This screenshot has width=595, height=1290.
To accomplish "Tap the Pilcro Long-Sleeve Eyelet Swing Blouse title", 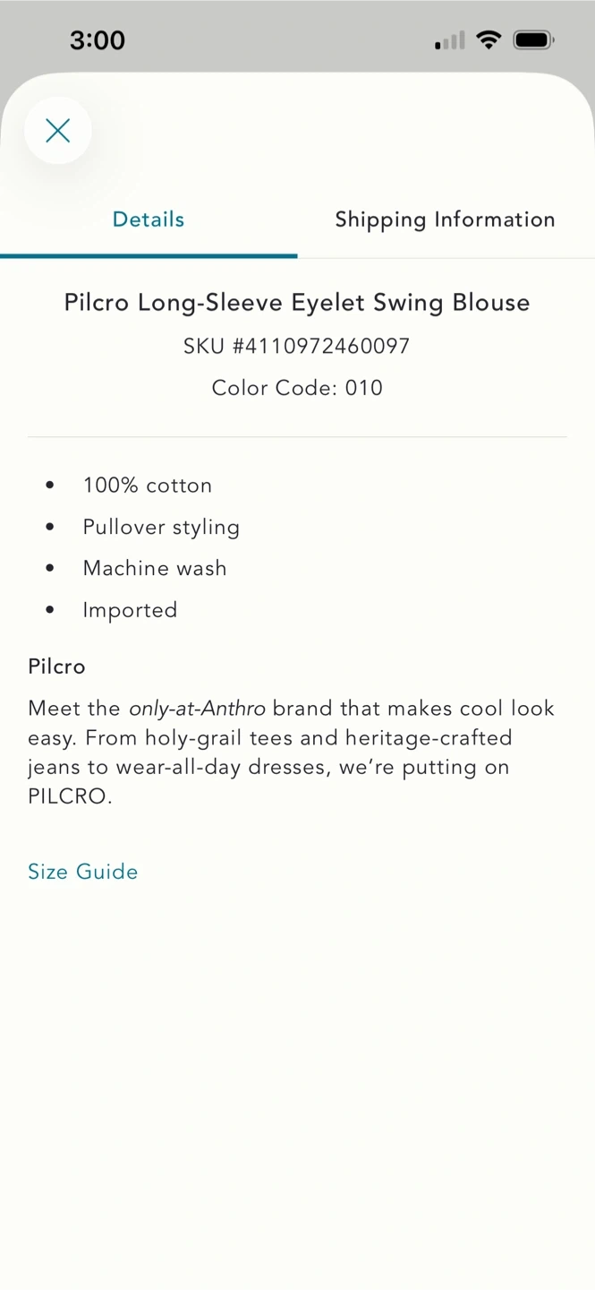I will [x=297, y=303].
